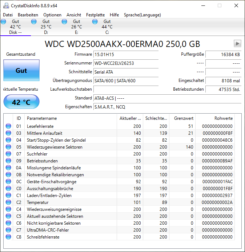Image resolution: width=245 pixels, height=252 pixels.
Task: Click status orb for Wiederzugewiesene Sektoren
Action: coord(8,147)
